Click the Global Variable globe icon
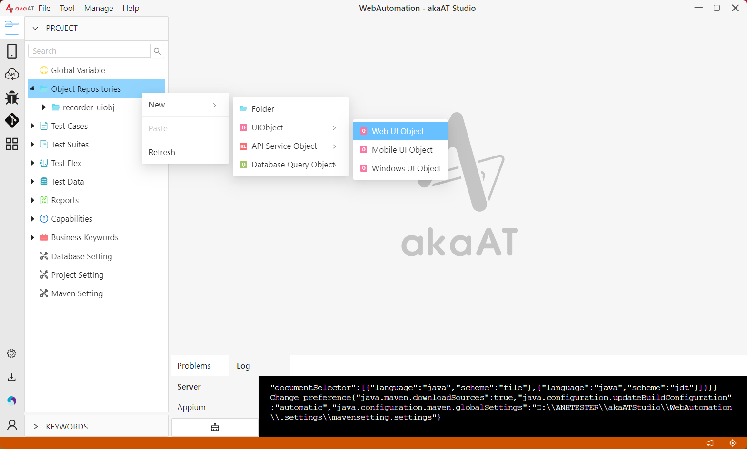The height and width of the screenshot is (449, 747). (x=44, y=70)
